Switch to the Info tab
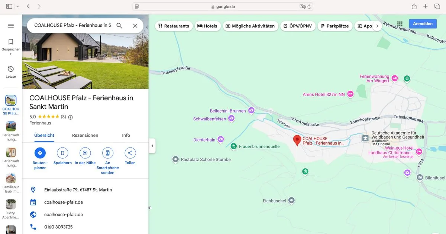This screenshot has height=234, width=446. [126, 135]
